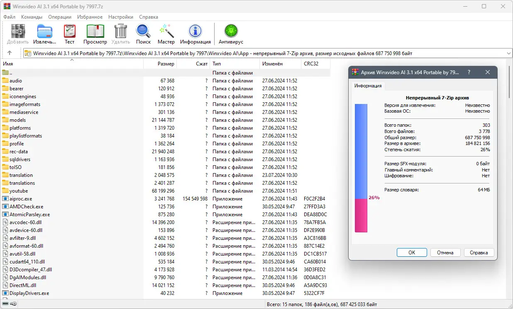Click the Добавить (Add) toolbar icon
Screen dimensions: 513x309
point(18,31)
